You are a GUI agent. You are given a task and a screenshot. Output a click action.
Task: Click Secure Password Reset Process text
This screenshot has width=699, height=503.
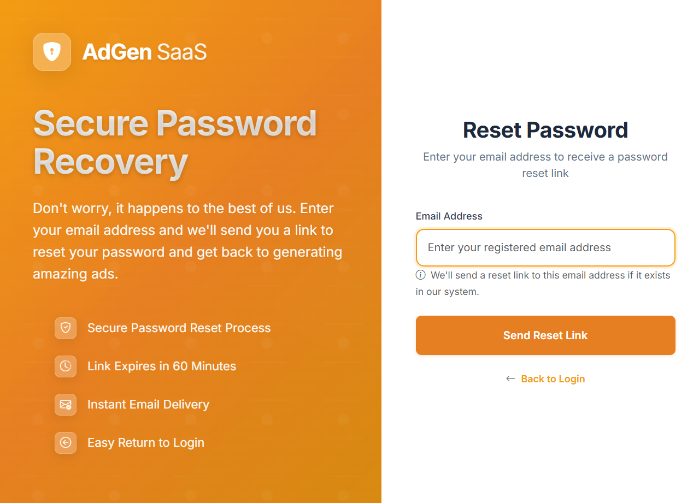pyautogui.click(x=179, y=328)
